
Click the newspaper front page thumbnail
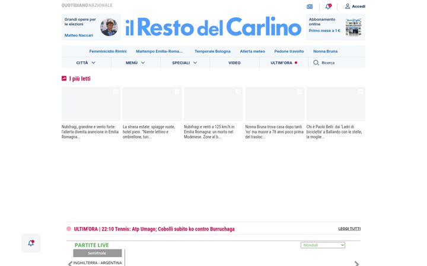click(x=353, y=27)
